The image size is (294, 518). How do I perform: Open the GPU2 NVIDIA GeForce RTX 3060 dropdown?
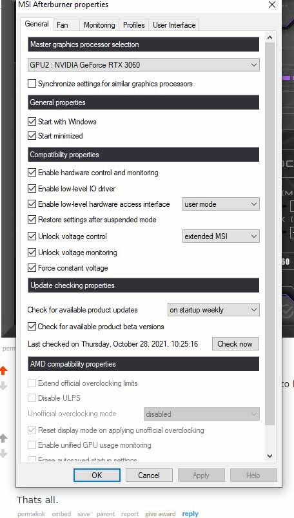(144, 64)
